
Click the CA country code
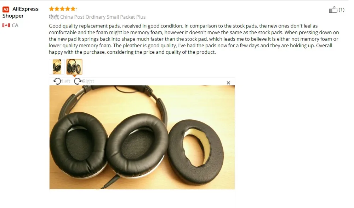point(15,25)
